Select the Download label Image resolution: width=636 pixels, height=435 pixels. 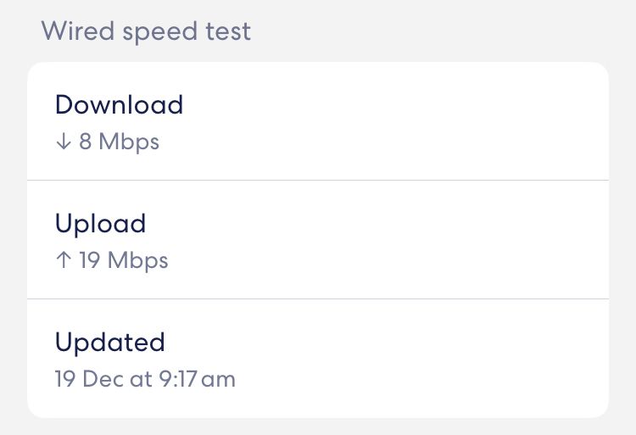[119, 105]
